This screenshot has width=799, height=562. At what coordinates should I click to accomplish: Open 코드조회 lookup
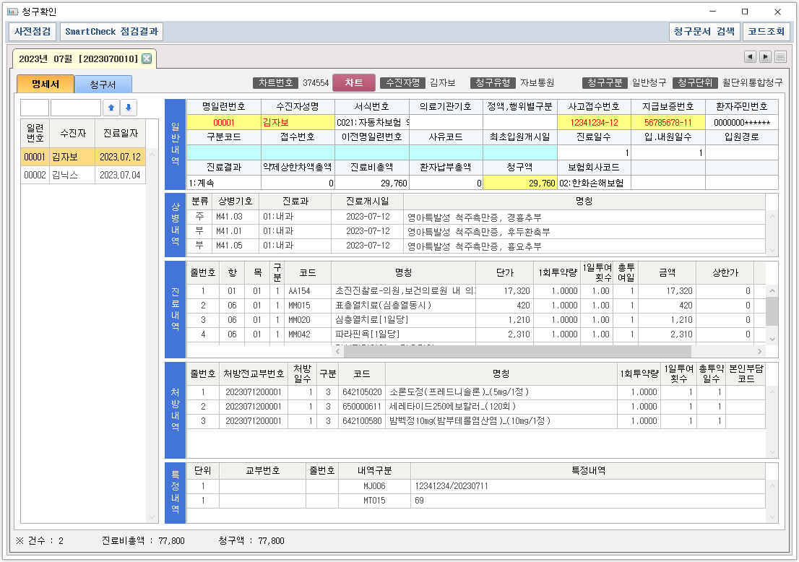tap(766, 32)
